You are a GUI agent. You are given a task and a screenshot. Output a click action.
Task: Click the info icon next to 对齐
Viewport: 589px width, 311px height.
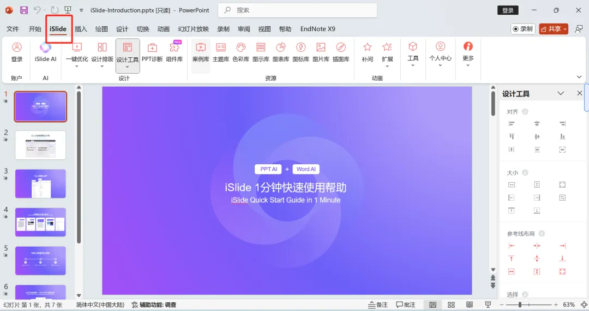pos(525,111)
